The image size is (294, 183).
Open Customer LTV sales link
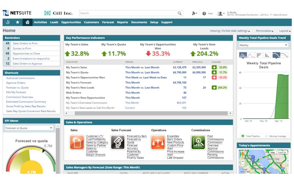(x=95, y=136)
